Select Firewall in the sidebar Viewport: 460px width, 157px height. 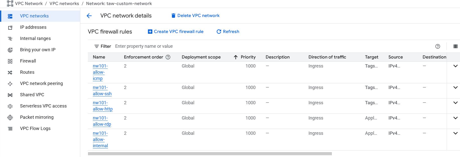pyautogui.click(x=40, y=61)
